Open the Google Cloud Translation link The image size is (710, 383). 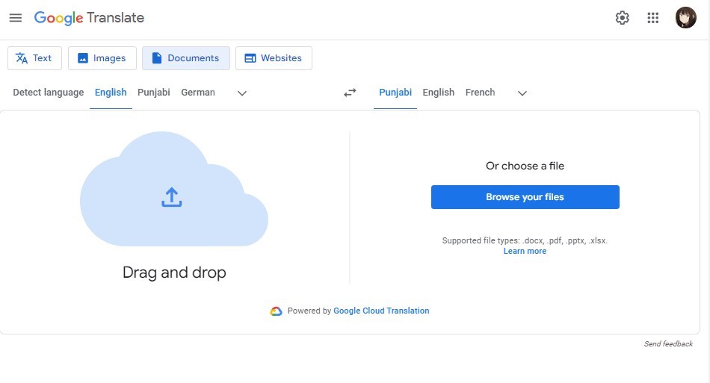point(381,311)
